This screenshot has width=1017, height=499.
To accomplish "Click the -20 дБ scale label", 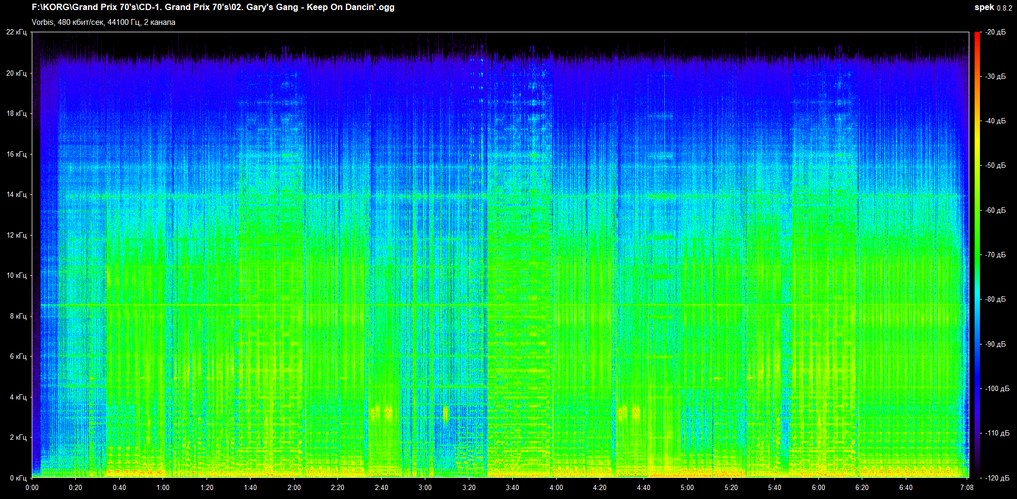I will coord(995,32).
